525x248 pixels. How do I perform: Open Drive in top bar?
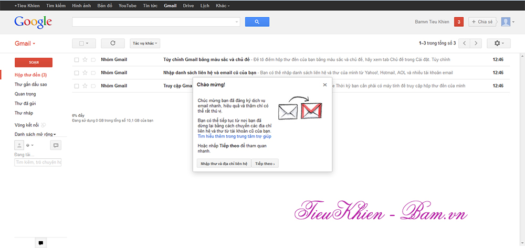pos(188,6)
